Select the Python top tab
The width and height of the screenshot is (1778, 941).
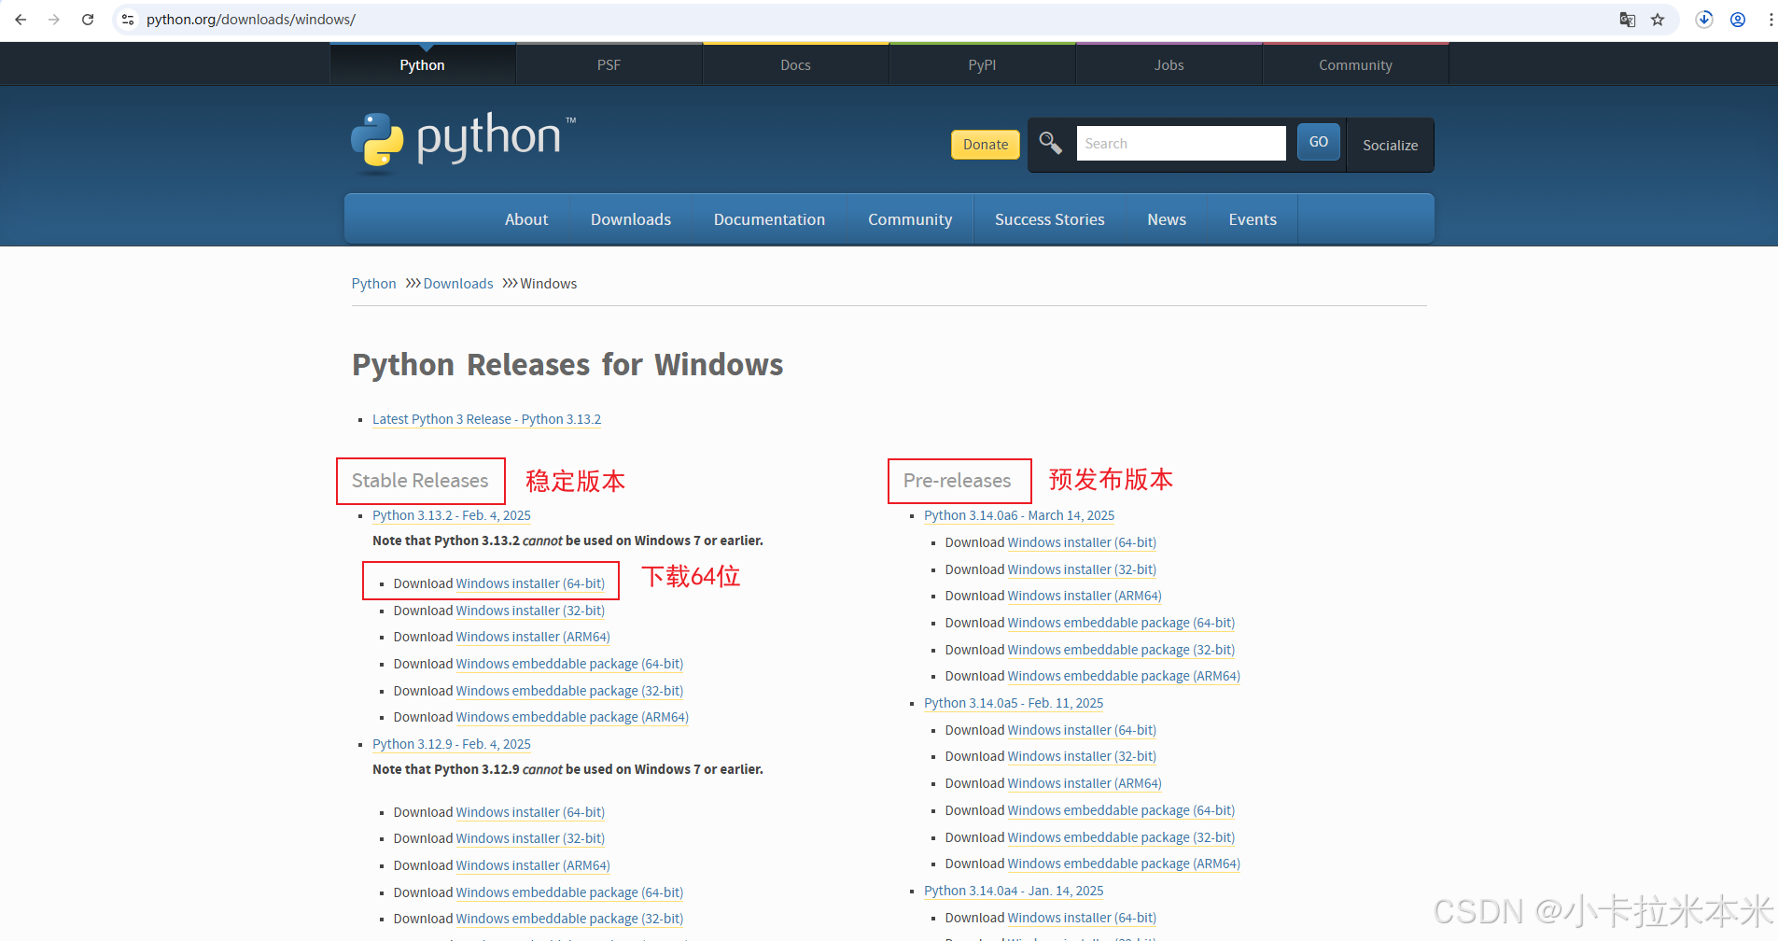423,64
